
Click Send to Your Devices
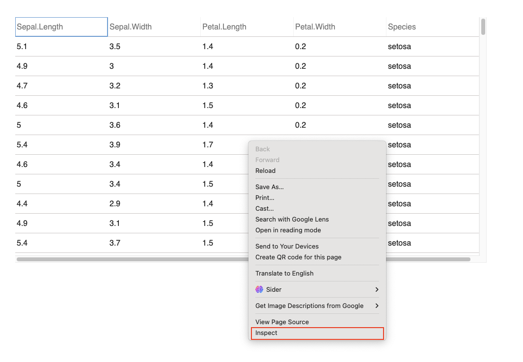pyautogui.click(x=287, y=247)
